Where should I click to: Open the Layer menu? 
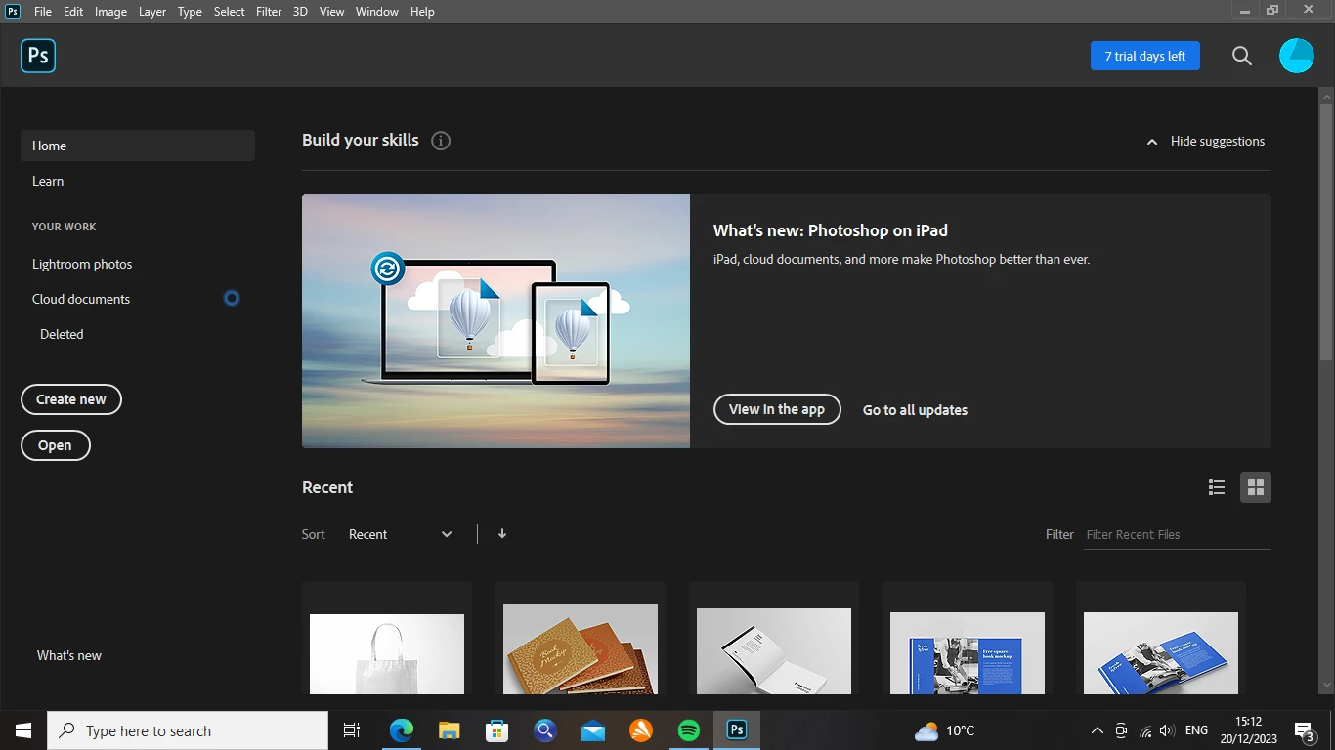pos(152,12)
